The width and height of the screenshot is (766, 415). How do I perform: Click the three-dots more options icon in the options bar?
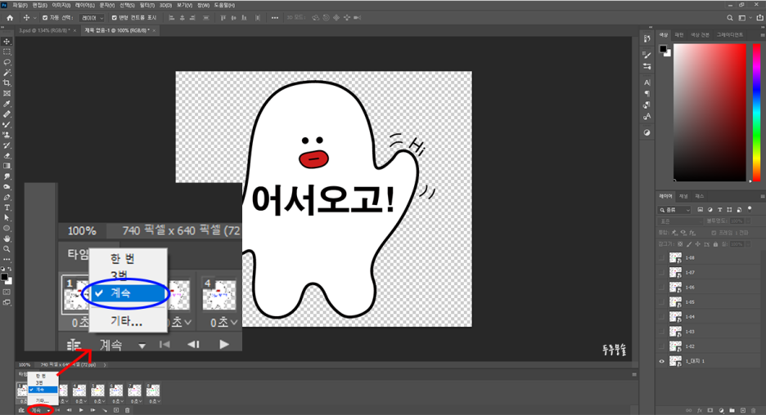pos(274,17)
